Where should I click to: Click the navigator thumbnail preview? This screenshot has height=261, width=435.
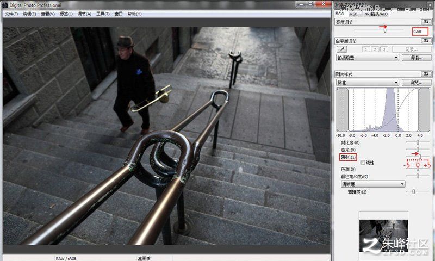(384, 235)
